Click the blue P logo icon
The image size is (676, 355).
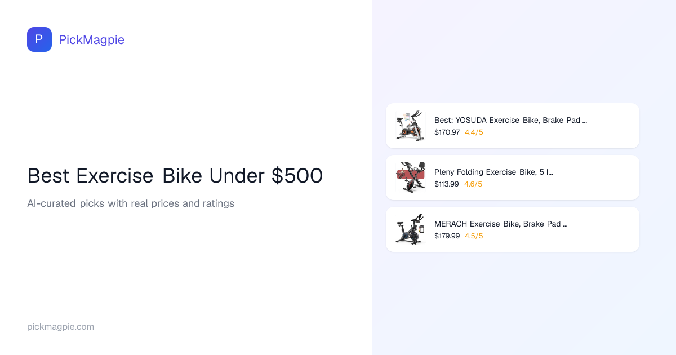click(x=39, y=39)
